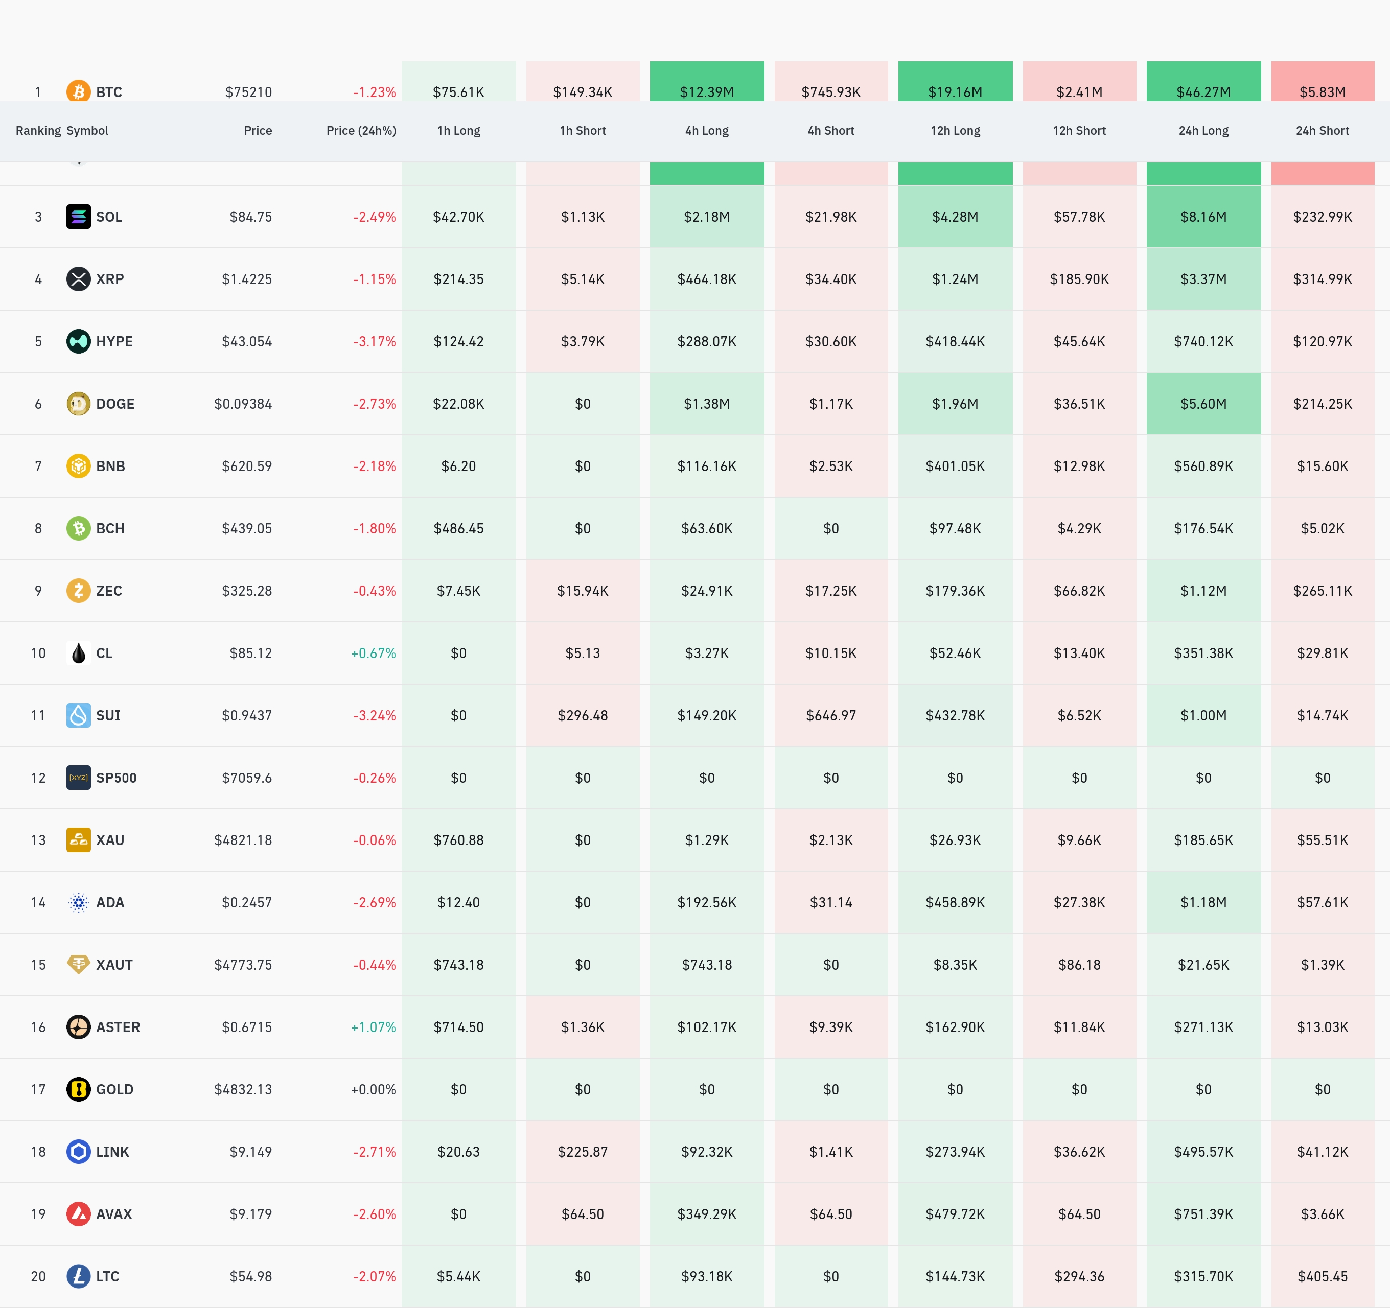This screenshot has width=1390, height=1308.
Task: Open the ASTER symbol link
Action: pos(118,1027)
